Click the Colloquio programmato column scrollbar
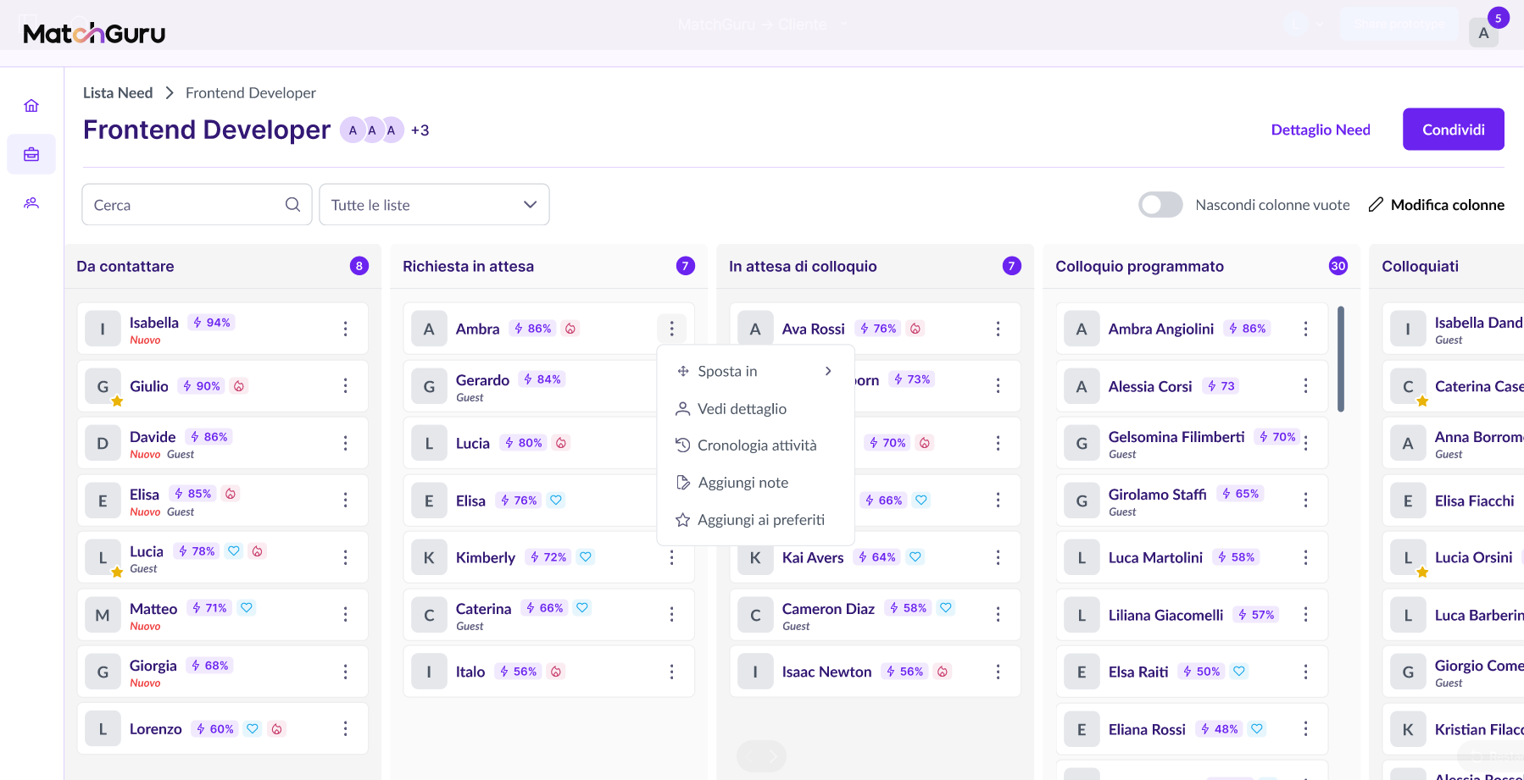The width and height of the screenshot is (1524, 780). tap(1340, 359)
